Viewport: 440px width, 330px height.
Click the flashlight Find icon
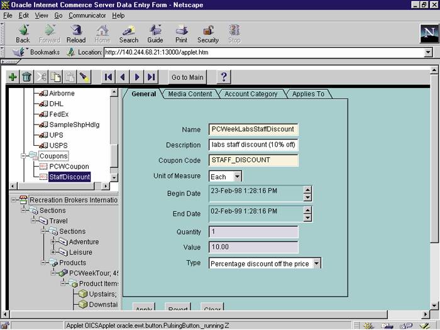(84, 77)
